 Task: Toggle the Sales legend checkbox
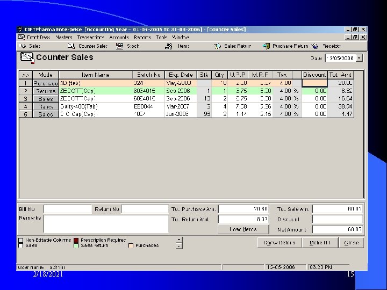pyautogui.click(x=21, y=245)
